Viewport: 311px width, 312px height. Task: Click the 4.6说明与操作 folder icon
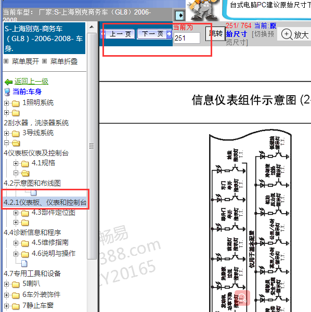coord(25,254)
